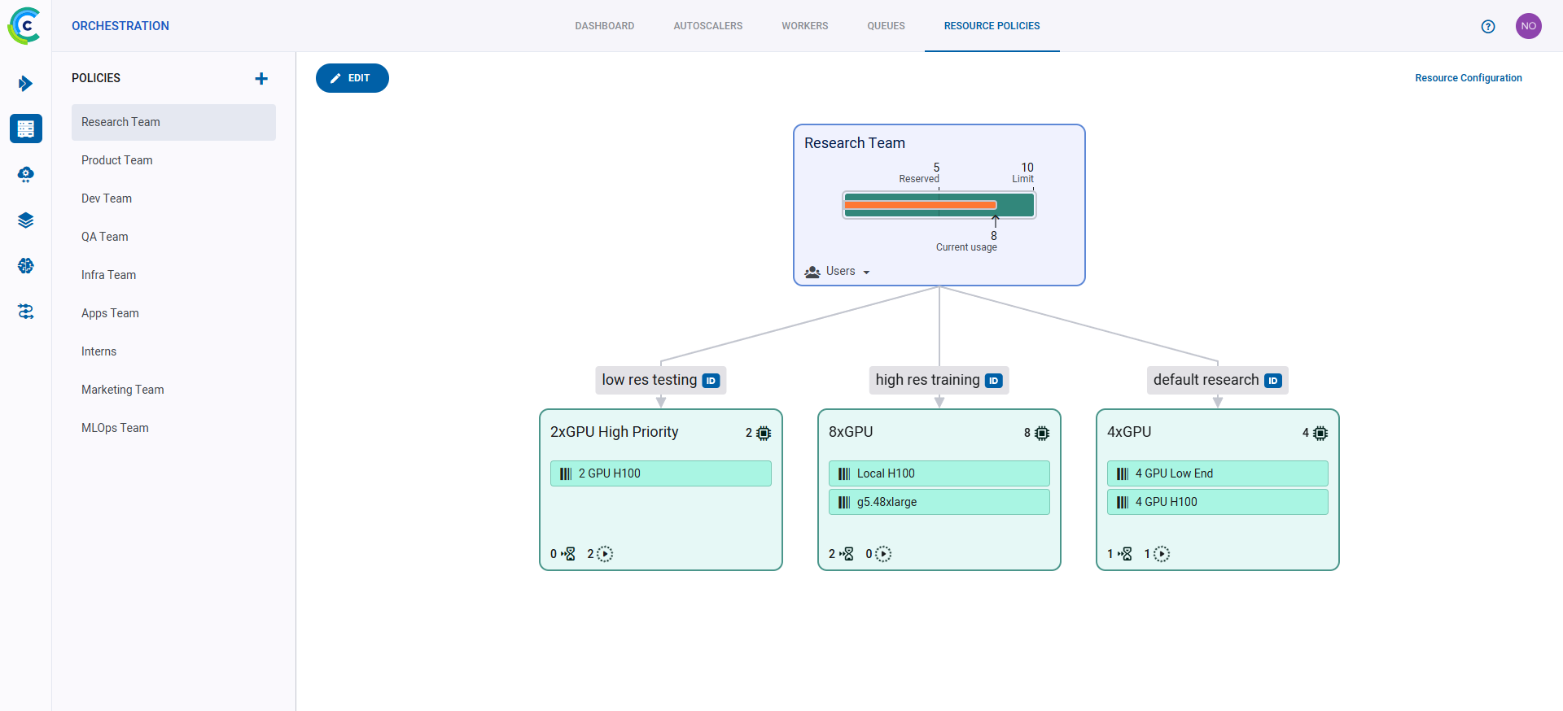Open the orchestration icon in left sidebar
Screen dimensions: 1563x711
(26, 129)
